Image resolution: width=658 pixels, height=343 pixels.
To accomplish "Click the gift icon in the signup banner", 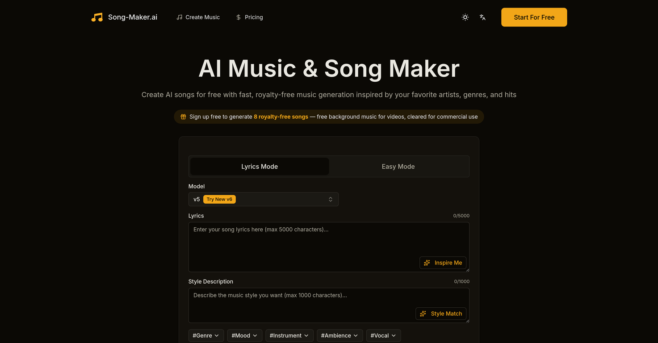I will [183, 116].
